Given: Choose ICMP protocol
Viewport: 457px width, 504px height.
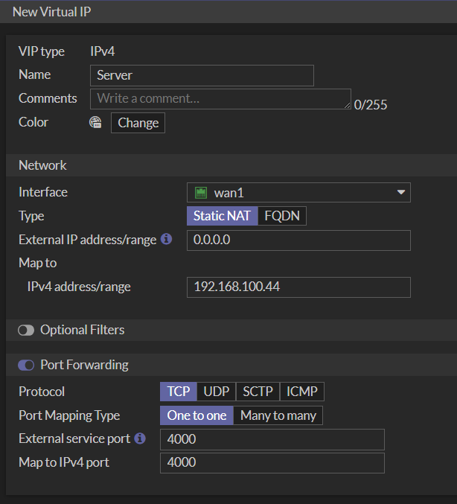Looking at the screenshot, I should pyautogui.click(x=302, y=392).
